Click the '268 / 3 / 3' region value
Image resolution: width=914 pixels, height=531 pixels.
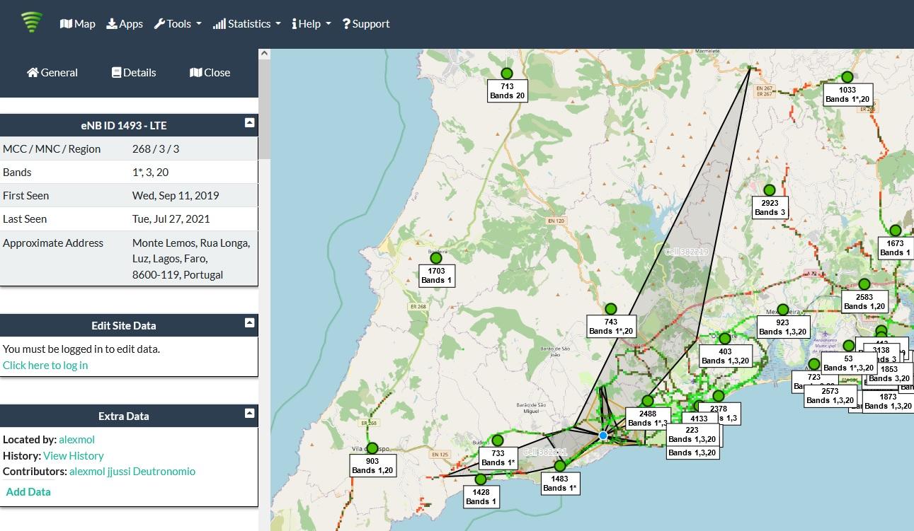[156, 148]
